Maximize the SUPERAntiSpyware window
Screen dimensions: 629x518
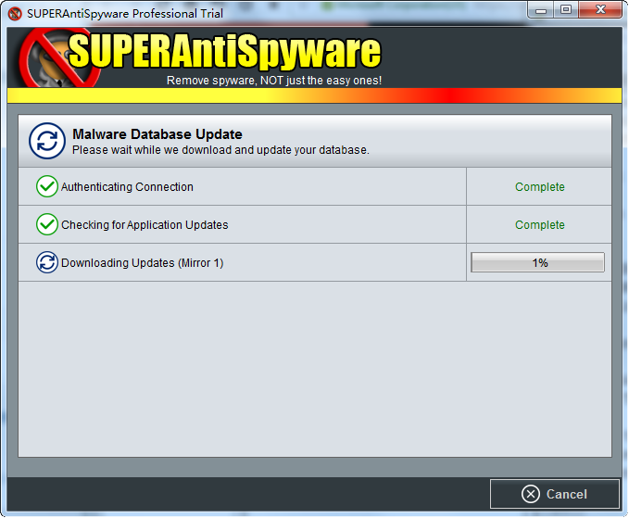coord(566,9)
